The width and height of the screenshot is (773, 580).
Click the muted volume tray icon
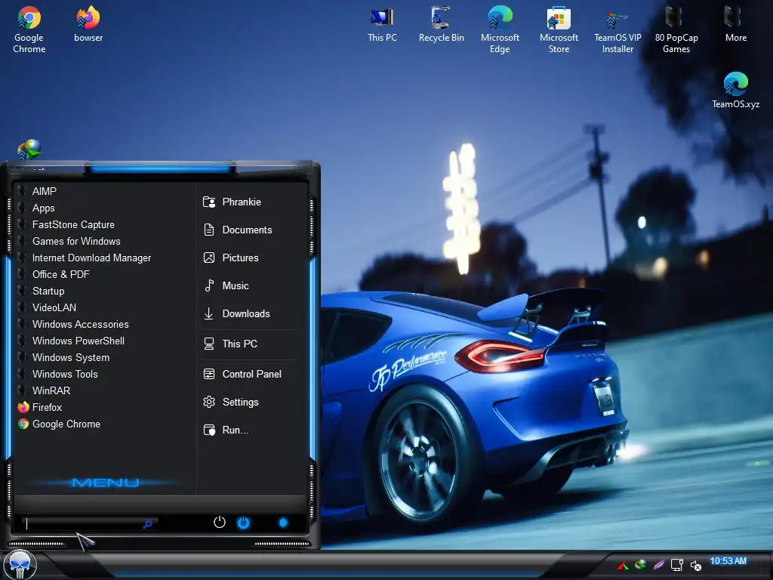click(x=695, y=565)
